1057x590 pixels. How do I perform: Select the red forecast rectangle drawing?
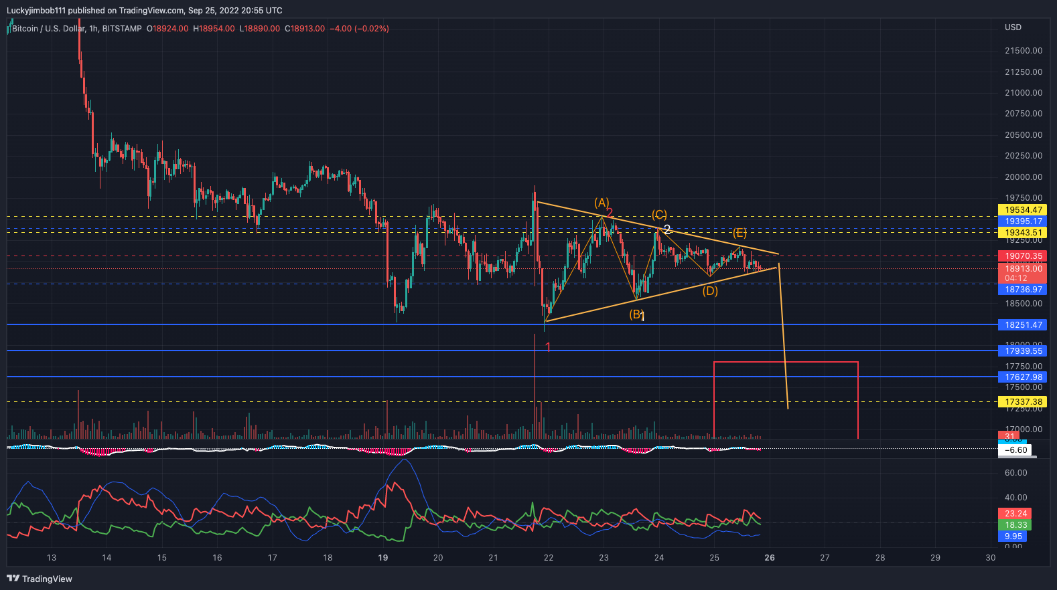[x=786, y=400]
